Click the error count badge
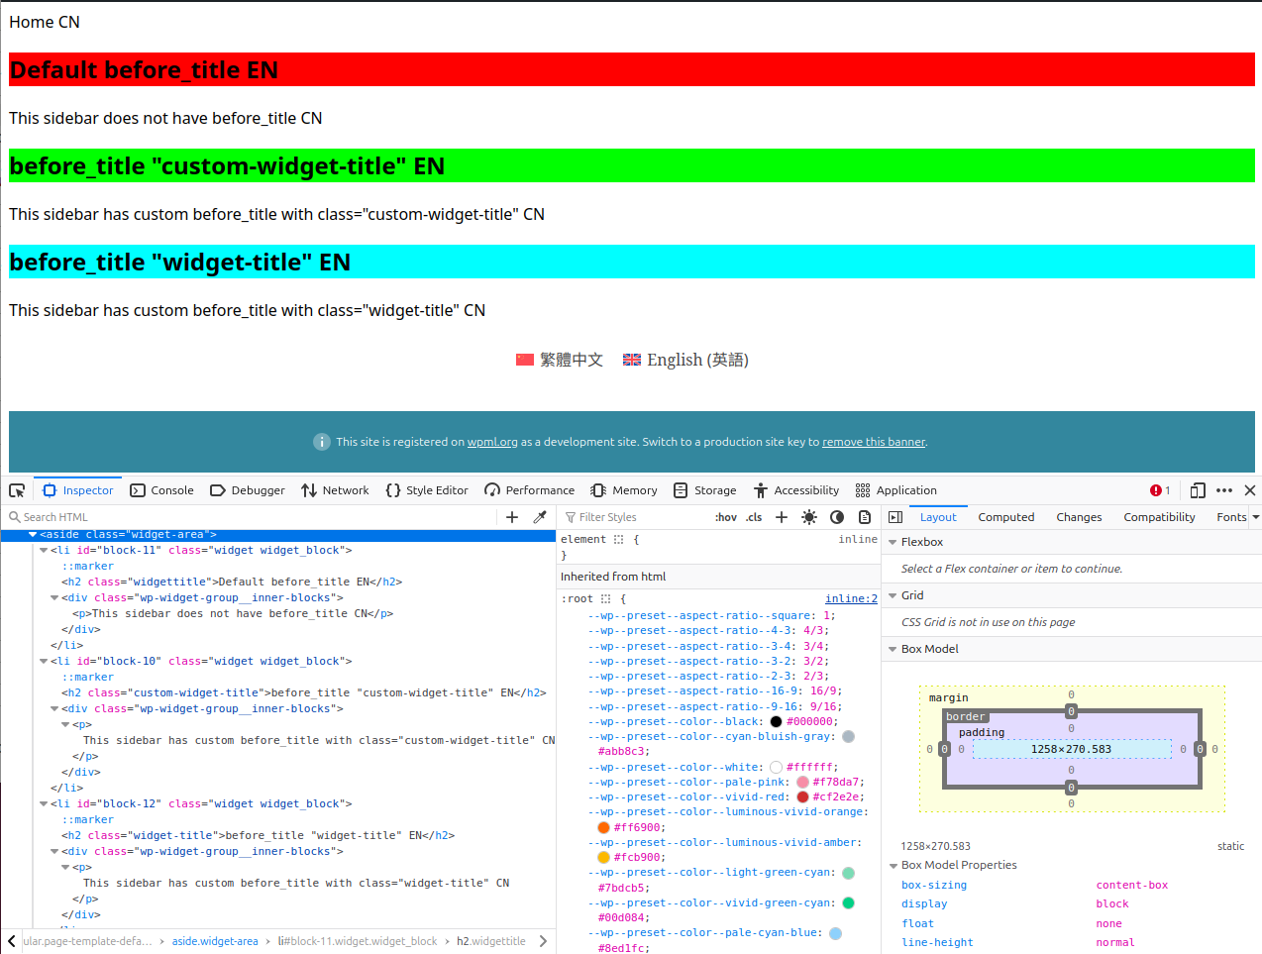This screenshot has width=1262, height=954. pos(1160,490)
